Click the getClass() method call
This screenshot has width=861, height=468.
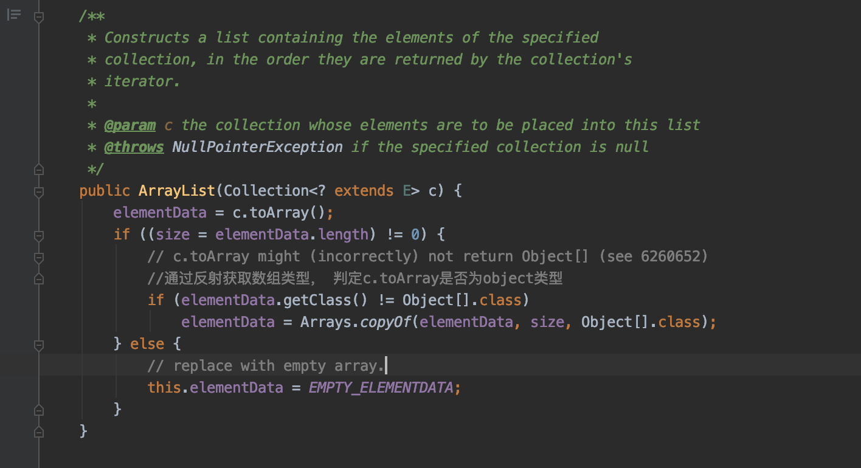coord(317,300)
